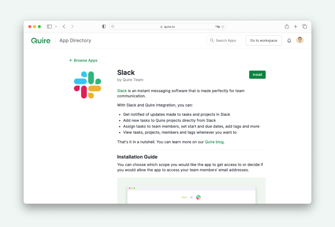Screen dimensions: 335x227
Task: Go back via Browse Apps link
Action: (x=83, y=60)
